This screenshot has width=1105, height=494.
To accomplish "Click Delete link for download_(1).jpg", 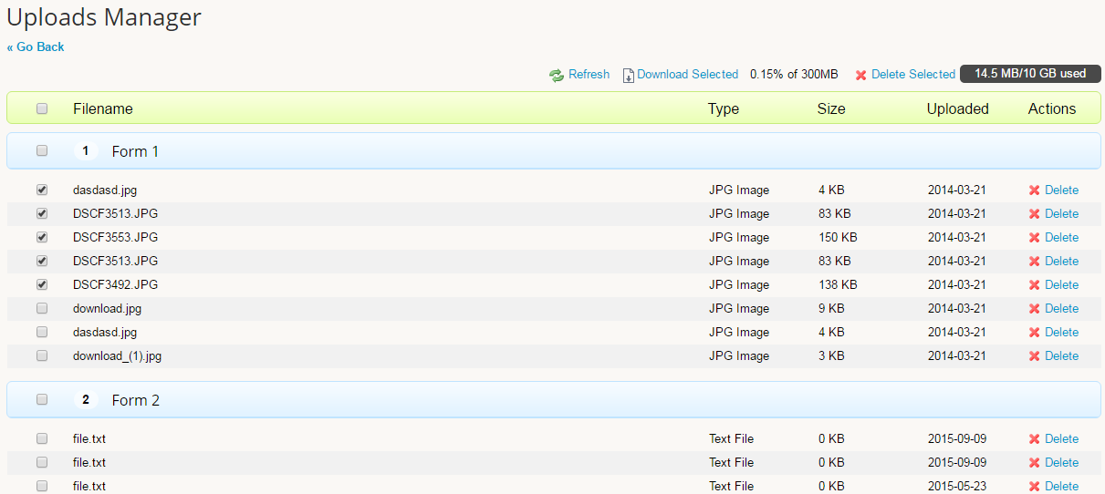I will pyautogui.click(x=1061, y=356).
